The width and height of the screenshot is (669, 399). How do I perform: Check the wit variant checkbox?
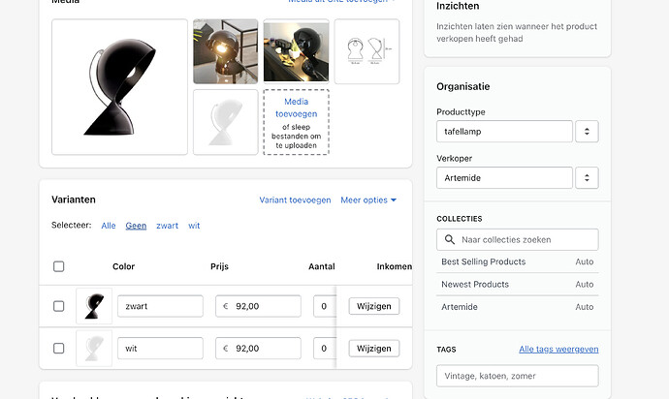tap(59, 348)
